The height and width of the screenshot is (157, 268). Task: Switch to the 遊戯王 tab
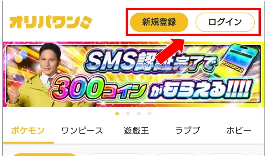coord(136,131)
